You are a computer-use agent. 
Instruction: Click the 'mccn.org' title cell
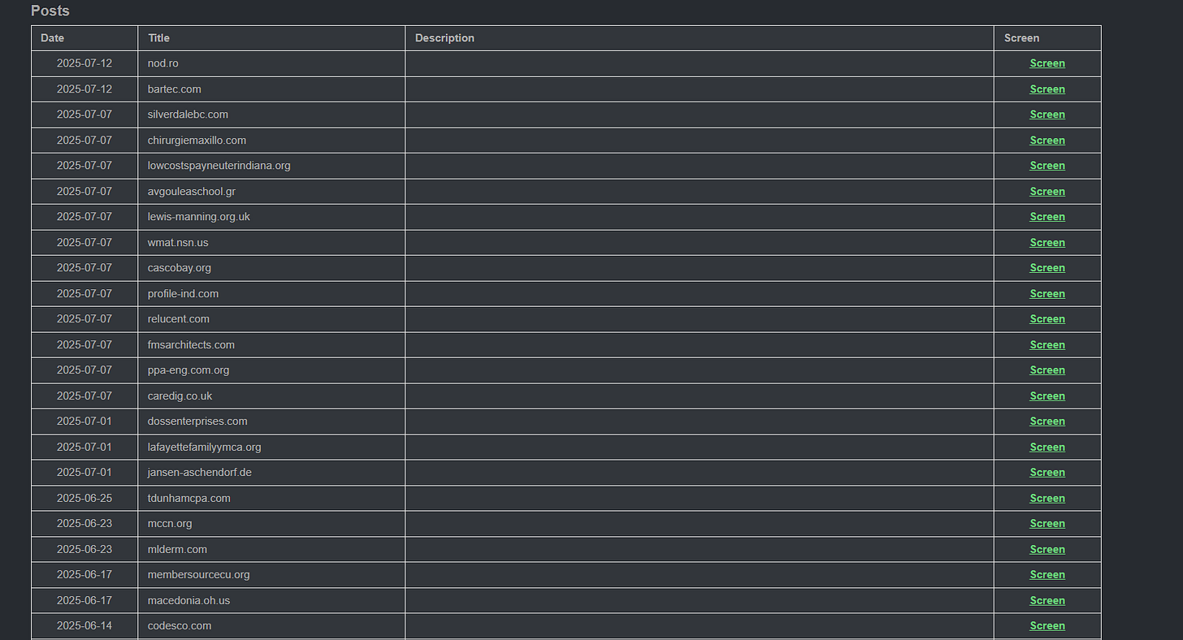[x=271, y=524]
